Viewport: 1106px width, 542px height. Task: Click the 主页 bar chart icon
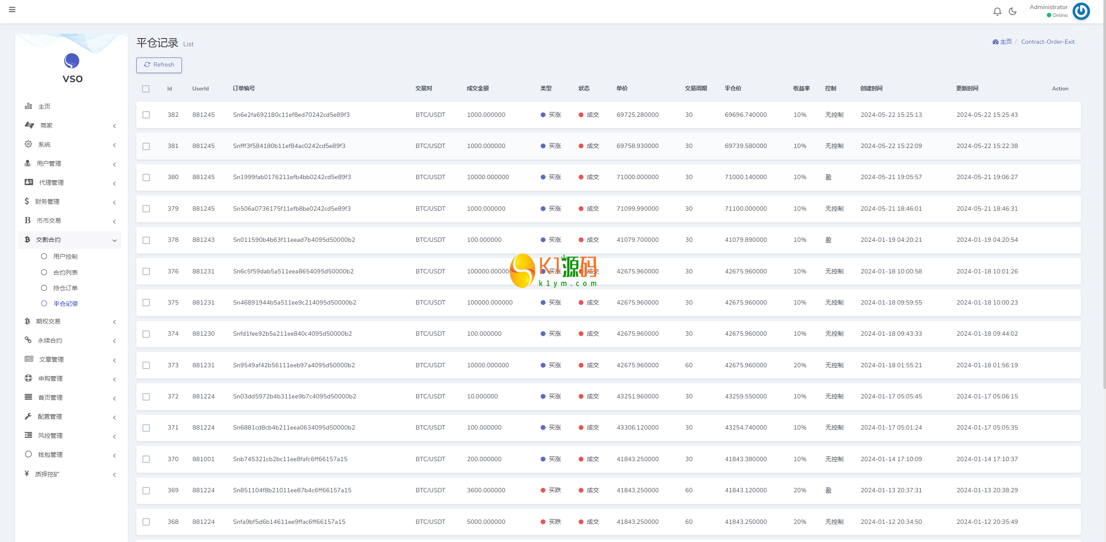coord(29,106)
